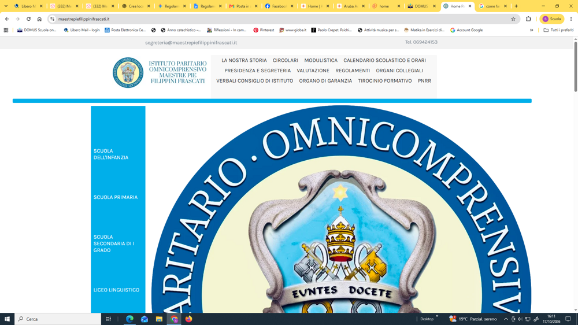
Task: Open the Chrome three-dot menu
Action: [571, 19]
